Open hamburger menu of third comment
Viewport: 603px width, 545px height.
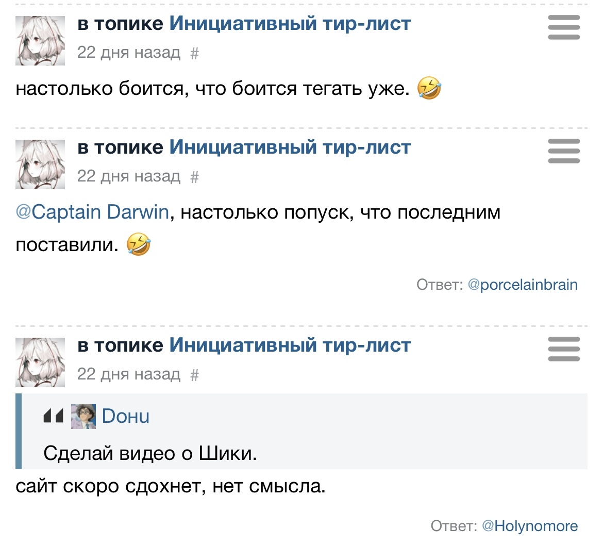coord(564,349)
